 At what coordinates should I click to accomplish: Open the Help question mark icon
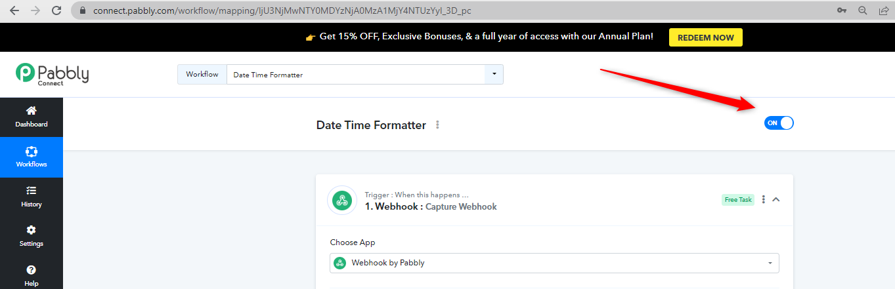pyautogui.click(x=31, y=270)
